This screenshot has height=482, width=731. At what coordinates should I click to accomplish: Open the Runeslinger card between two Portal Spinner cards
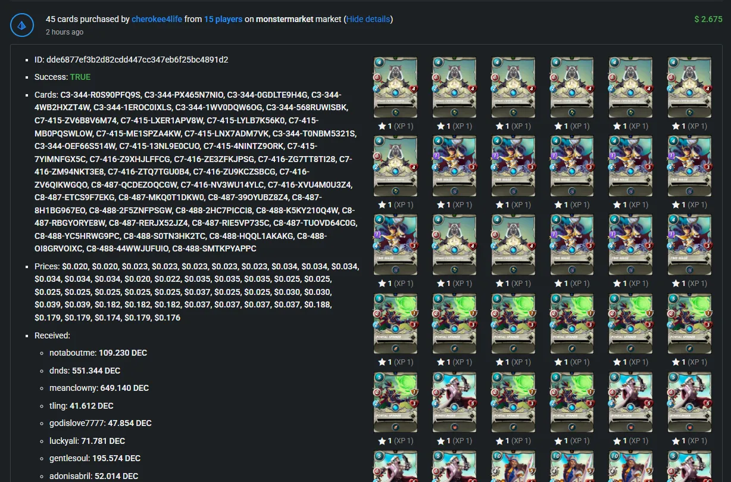pos(454,402)
